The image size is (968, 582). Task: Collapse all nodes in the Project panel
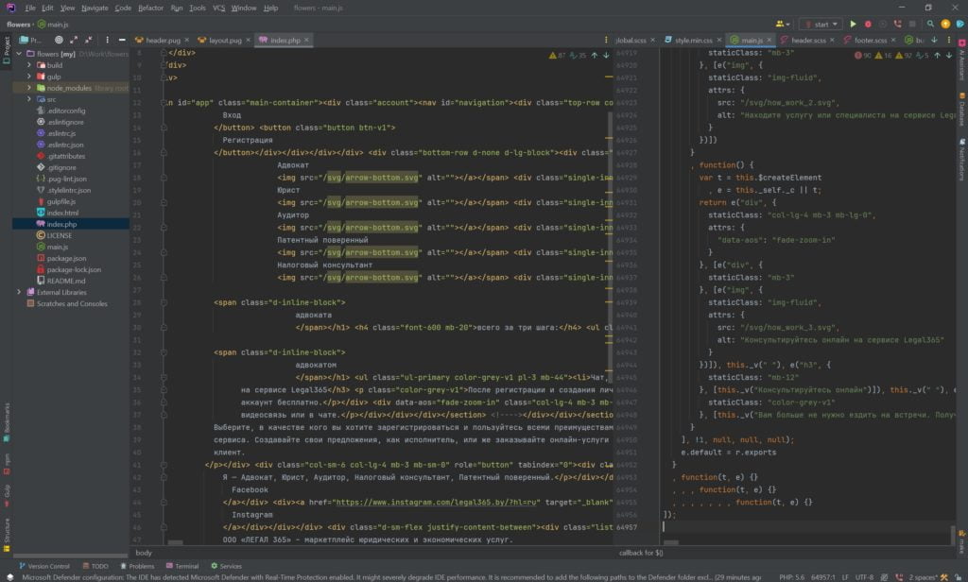point(88,41)
